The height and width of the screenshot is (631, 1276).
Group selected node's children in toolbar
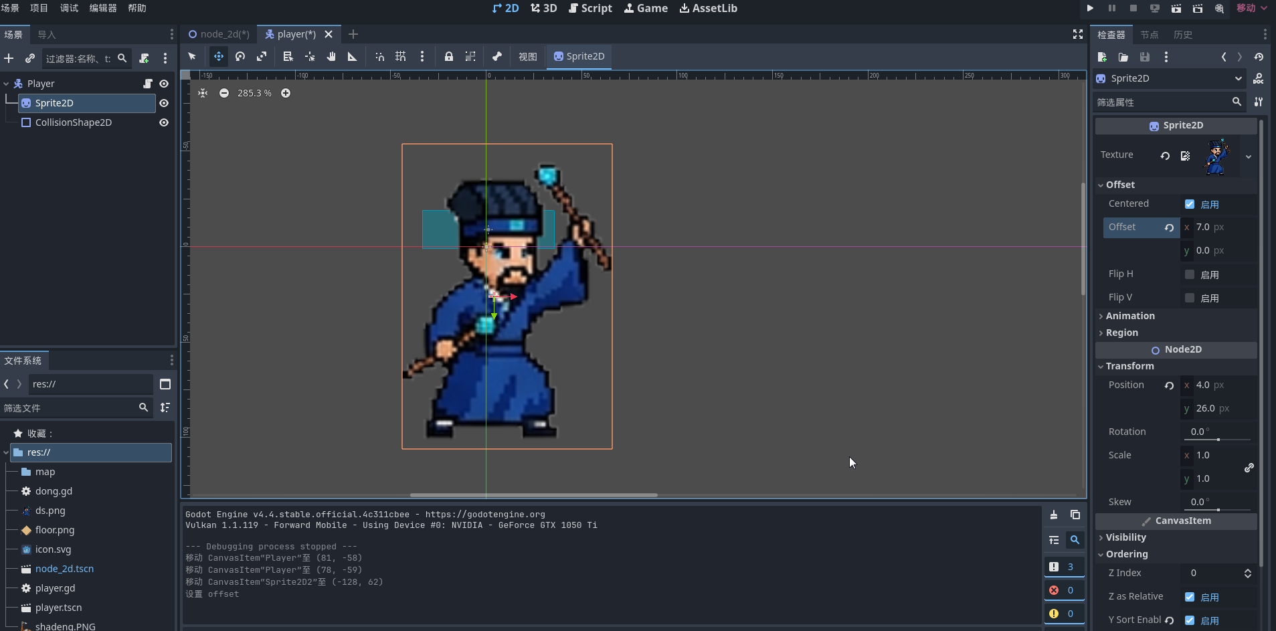(x=470, y=56)
